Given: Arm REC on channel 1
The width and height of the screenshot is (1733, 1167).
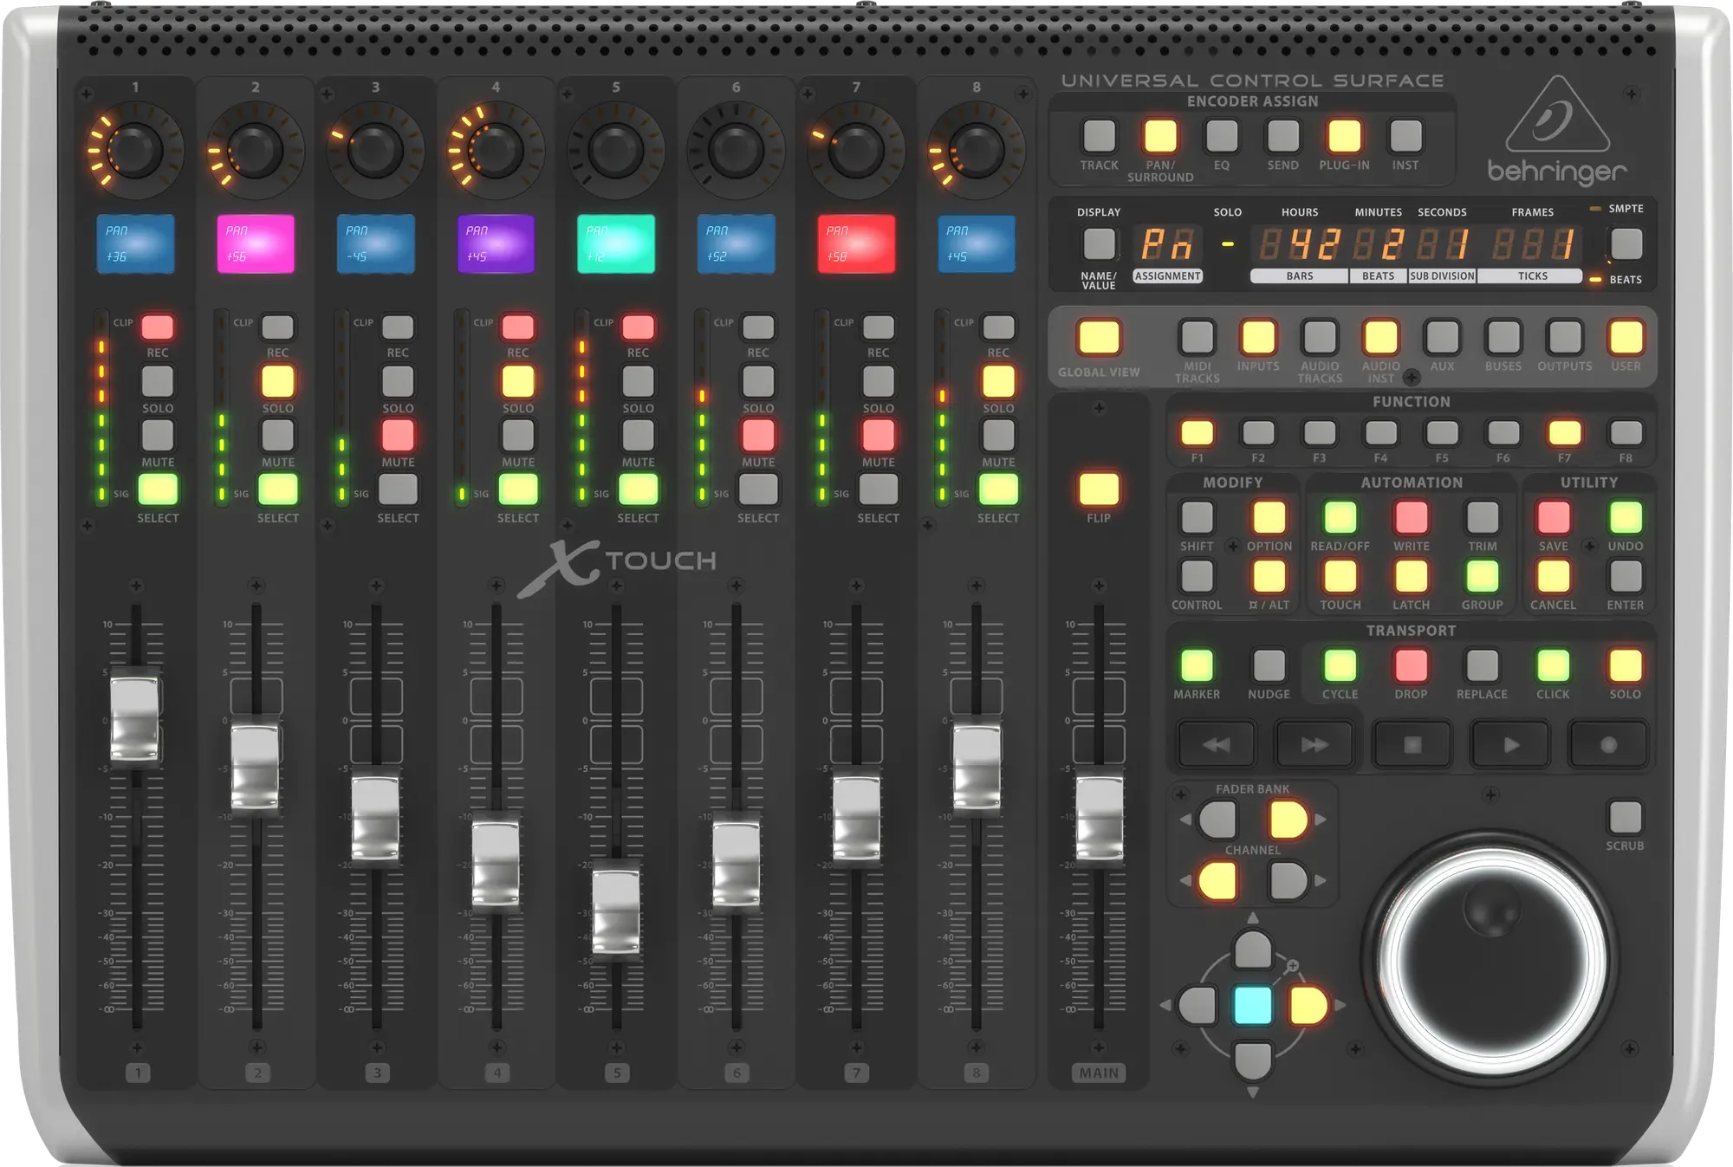Looking at the screenshot, I should click(158, 327).
